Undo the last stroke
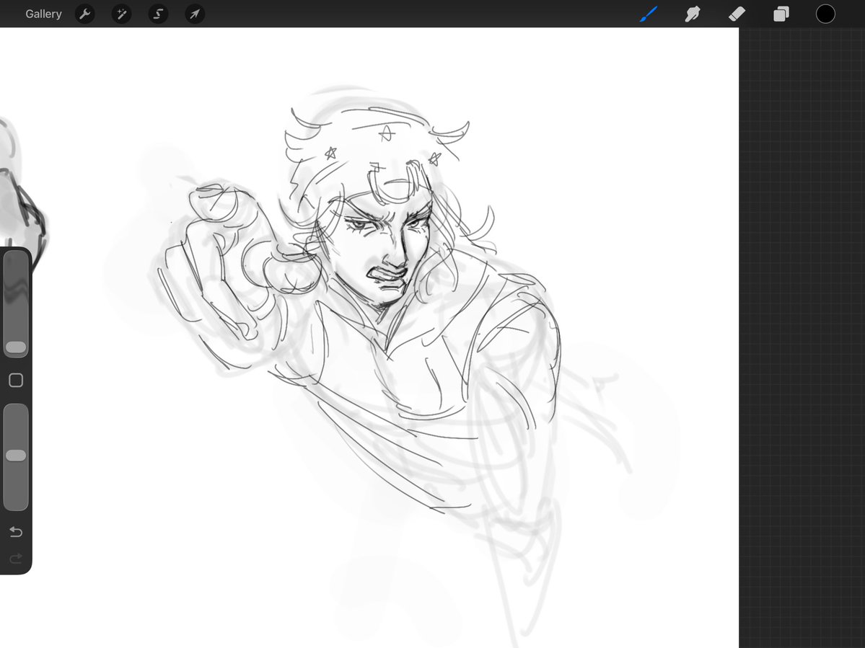 pyautogui.click(x=16, y=532)
